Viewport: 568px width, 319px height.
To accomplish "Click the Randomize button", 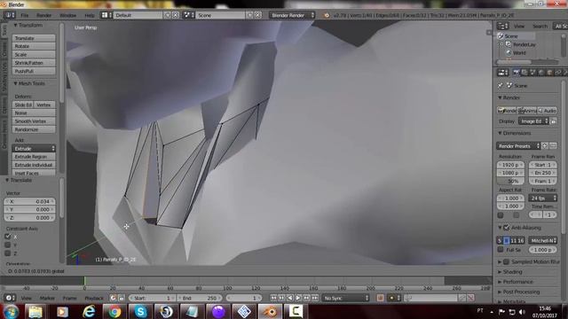I will (34, 129).
